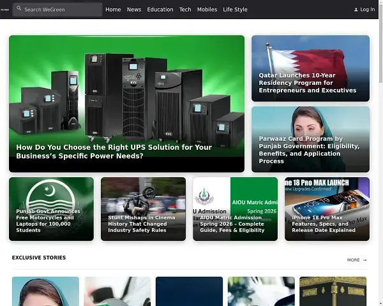Open Punjab Govt Free Motorcycles article card

pos(51,209)
